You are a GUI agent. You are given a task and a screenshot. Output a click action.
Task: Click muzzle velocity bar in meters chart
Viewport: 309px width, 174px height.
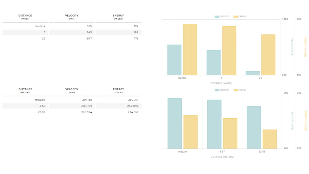pos(175,123)
